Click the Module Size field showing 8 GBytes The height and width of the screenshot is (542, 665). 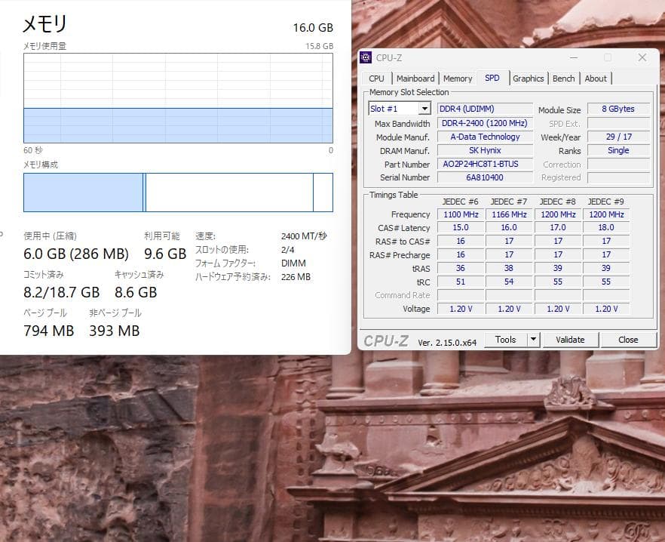[x=618, y=108]
